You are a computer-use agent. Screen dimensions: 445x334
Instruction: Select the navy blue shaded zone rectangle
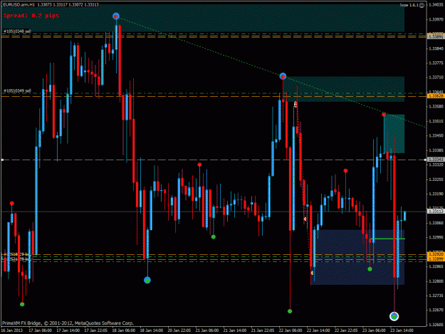coord(357,257)
